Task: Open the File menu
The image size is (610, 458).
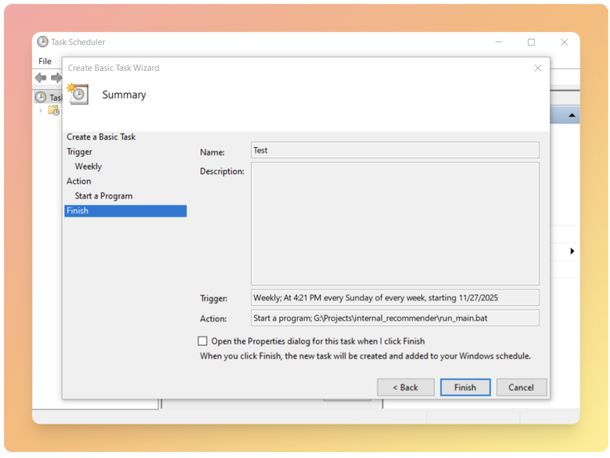Action: 45,61
